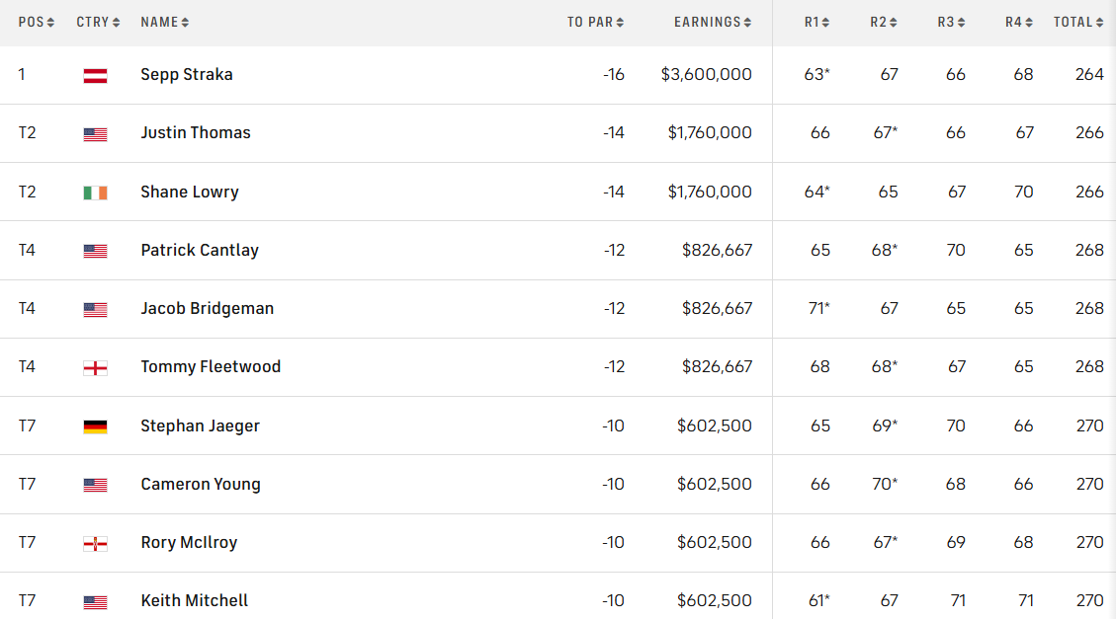The height and width of the screenshot is (619, 1116).
Task: Click the Austria flag beside Sepp Straka
Action: [95, 75]
